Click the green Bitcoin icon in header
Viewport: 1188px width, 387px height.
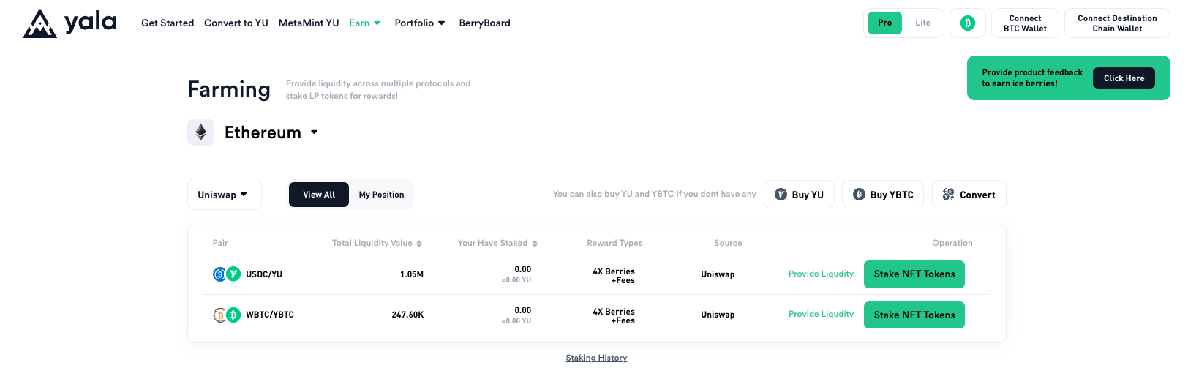tap(968, 23)
